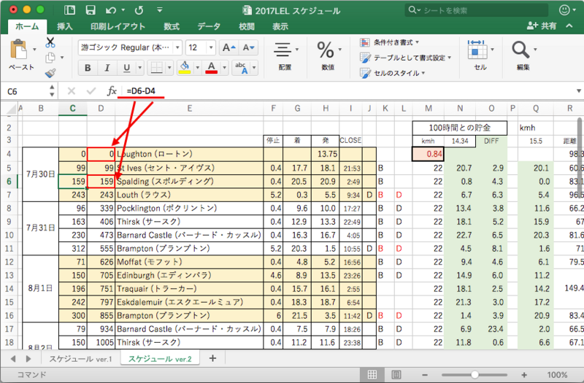Open fill color dropdown arrow
The width and height of the screenshot is (584, 383).
197,68
